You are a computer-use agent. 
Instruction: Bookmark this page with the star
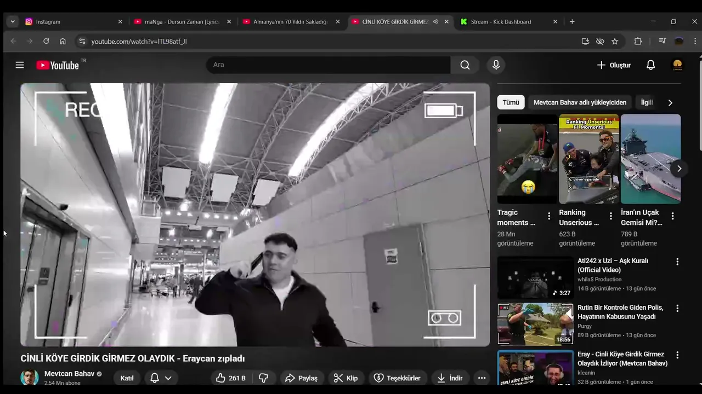615,41
